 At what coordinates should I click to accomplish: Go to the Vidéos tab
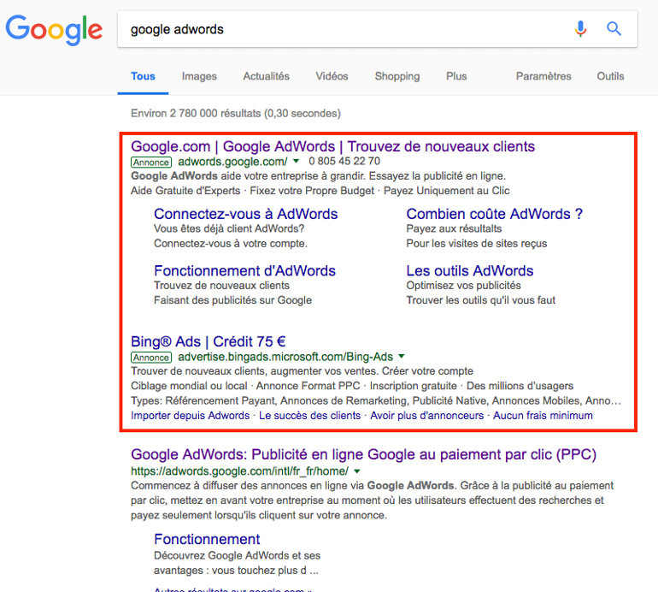coord(332,76)
